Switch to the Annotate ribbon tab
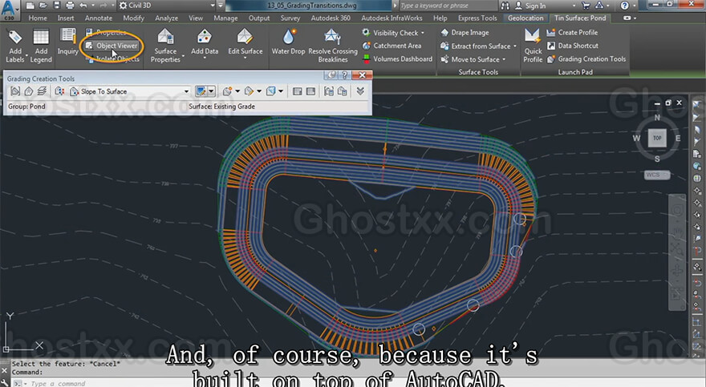This screenshot has width=706, height=387. coord(99,18)
